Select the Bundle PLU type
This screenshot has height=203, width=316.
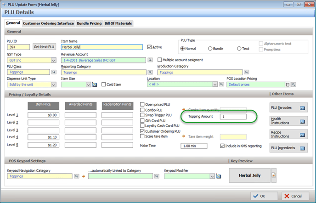pos(210,49)
